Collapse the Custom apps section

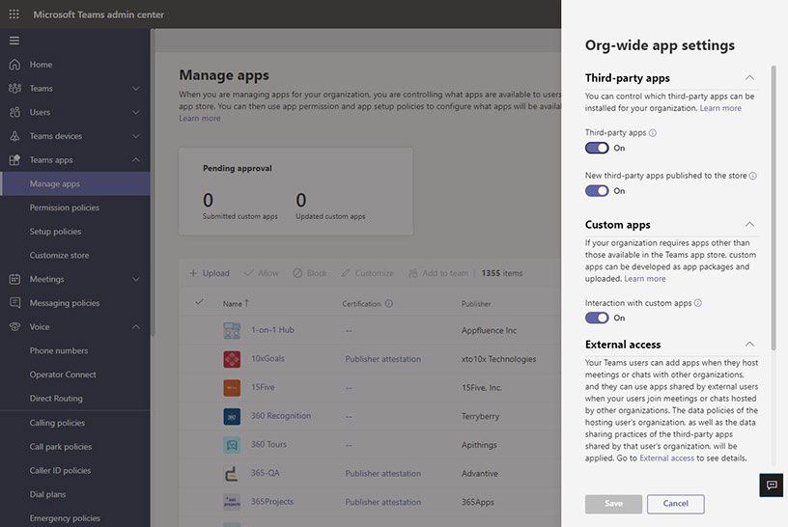(x=749, y=224)
